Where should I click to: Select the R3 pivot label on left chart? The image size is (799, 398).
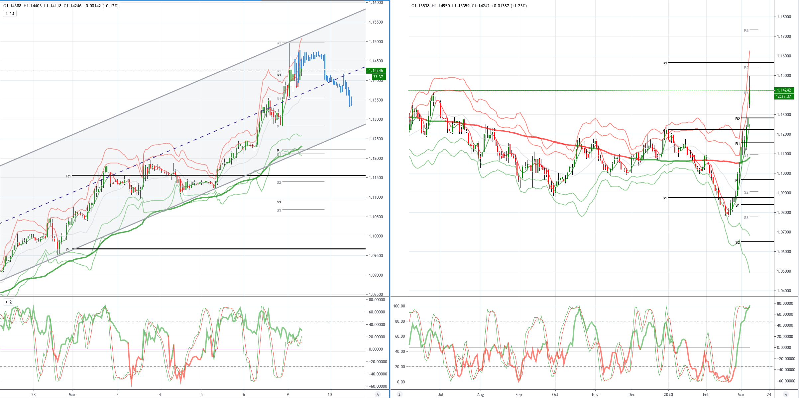coord(279,43)
